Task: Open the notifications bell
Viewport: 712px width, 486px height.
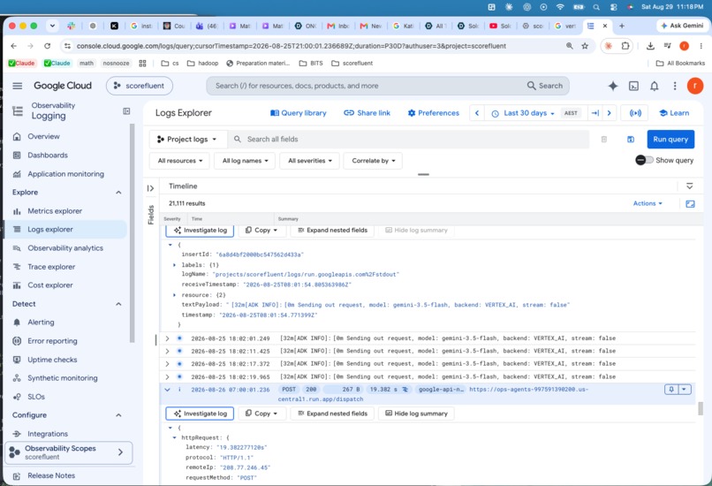Action: click(654, 86)
